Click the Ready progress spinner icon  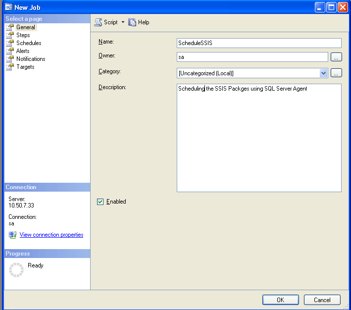(16, 270)
